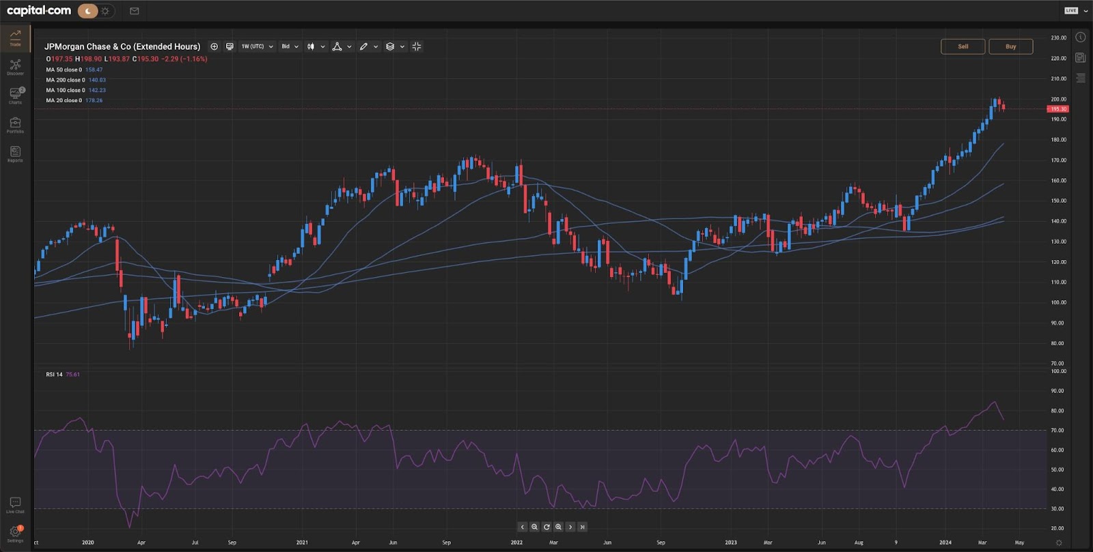Select the pencil drawing tool icon
Image resolution: width=1093 pixels, height=552 pixels.
(x=363, y=46)
